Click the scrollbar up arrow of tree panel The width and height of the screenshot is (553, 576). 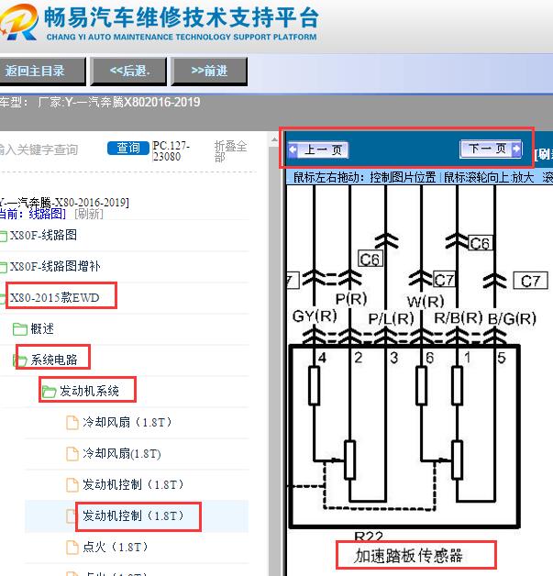pyautogui.click(x=274, y=139)
